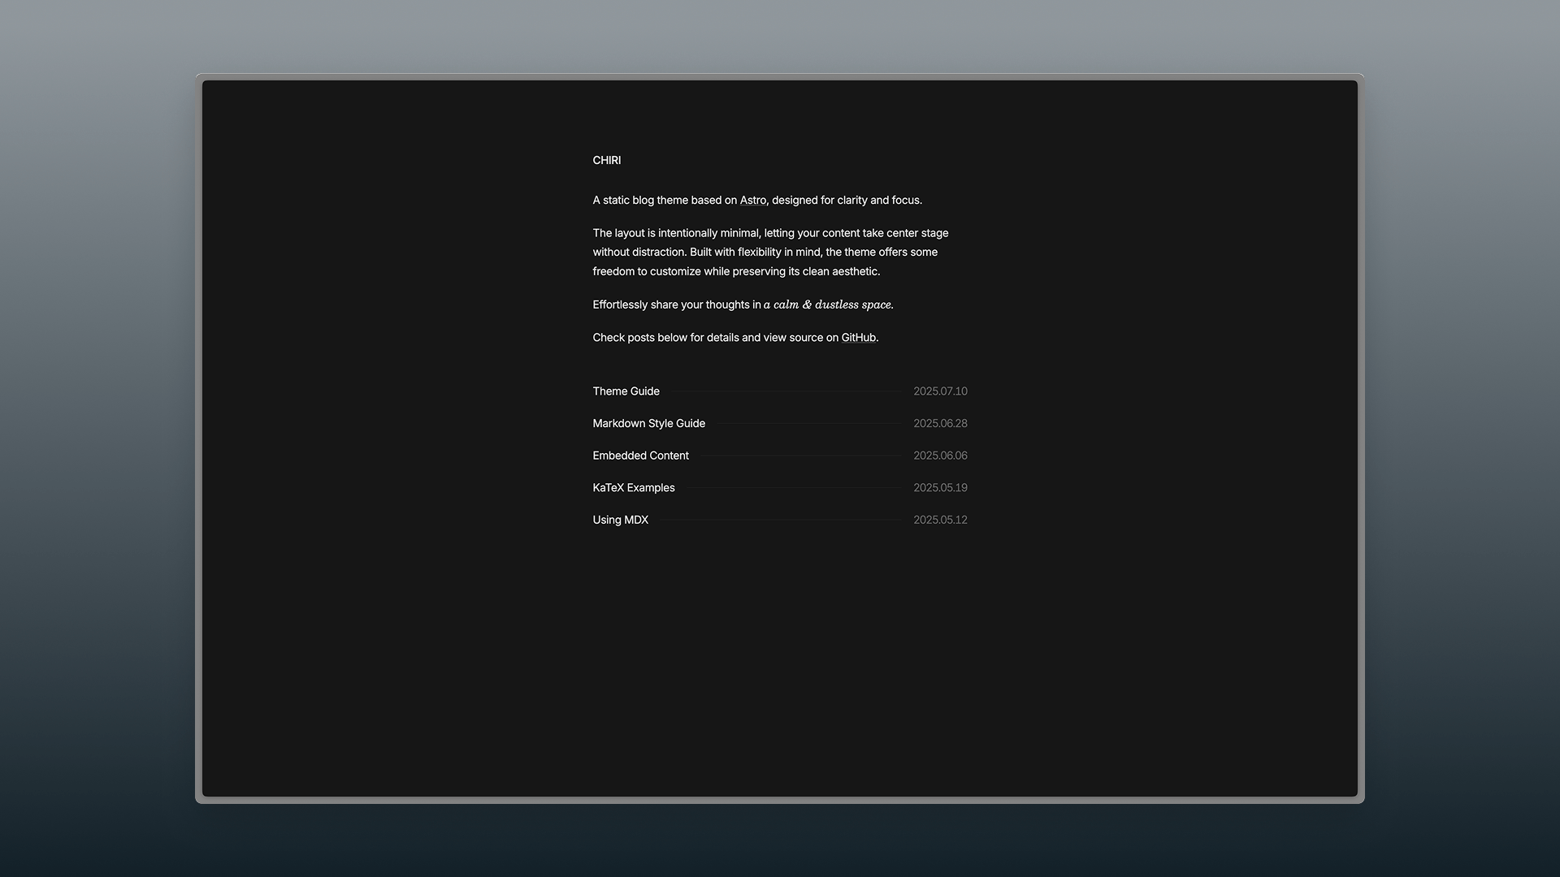Click the 2025.07.10 date text

(940, 391)
